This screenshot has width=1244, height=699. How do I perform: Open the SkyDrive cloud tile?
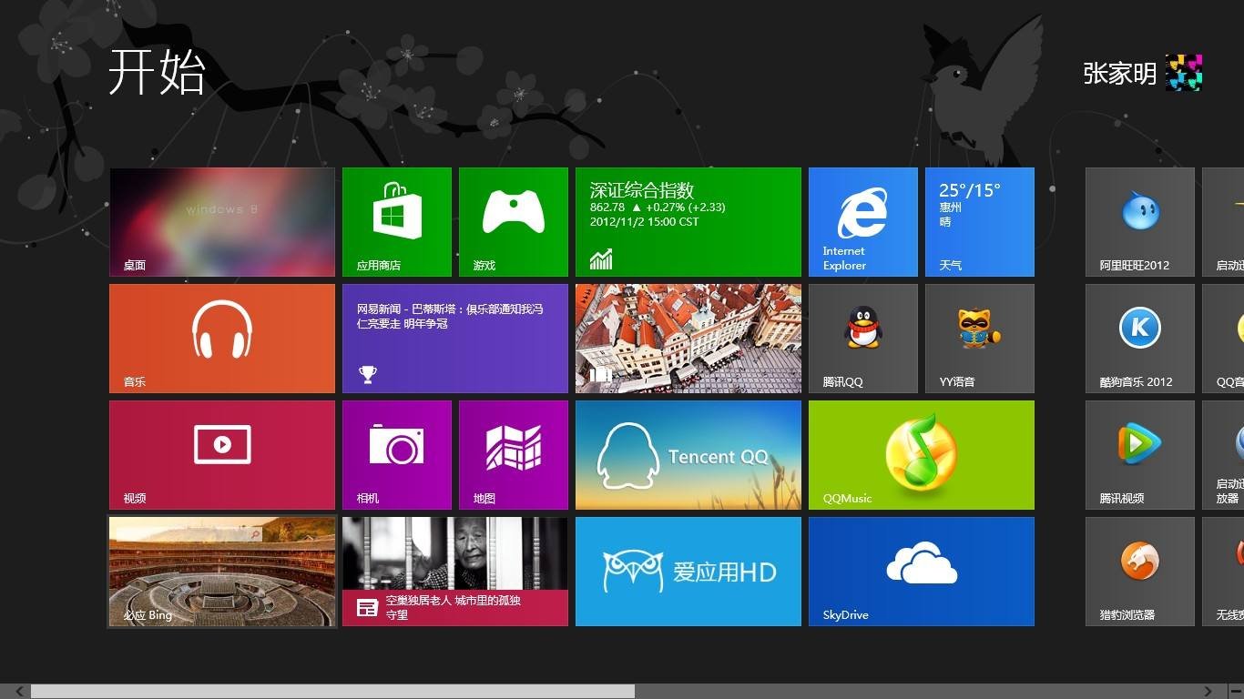pyautogui.click(x=920, y=571)
